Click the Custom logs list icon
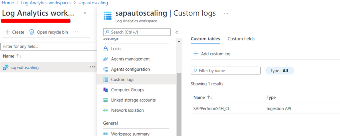The height and width of the screenshot is (136, 340). click(106, 80)
